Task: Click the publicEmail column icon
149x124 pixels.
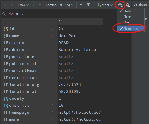Action: (6, 64)
